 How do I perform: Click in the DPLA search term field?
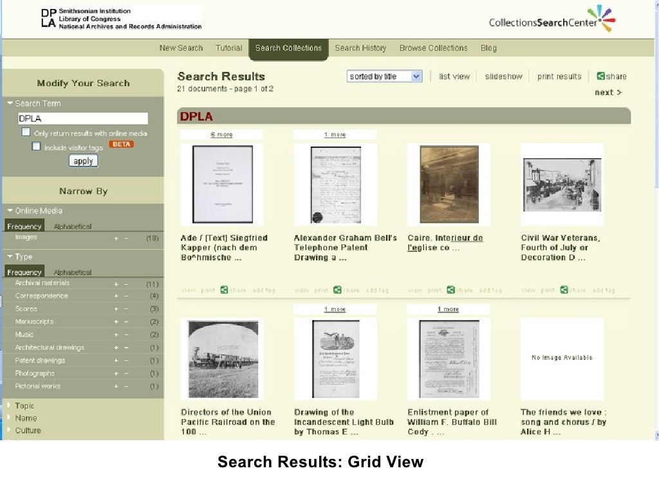pos(83,118)
